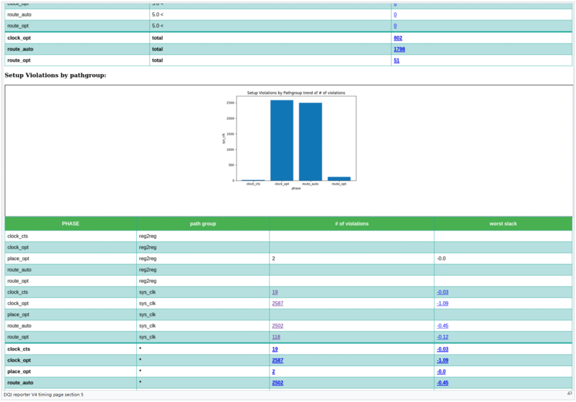Click bold -0.0 worst slack in place_opt summary
The width and height of the screenshot is (576, 402).
[x=441, y=372]
